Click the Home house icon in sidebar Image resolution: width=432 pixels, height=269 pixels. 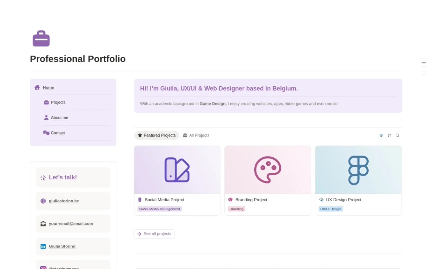tap(37, 87)
